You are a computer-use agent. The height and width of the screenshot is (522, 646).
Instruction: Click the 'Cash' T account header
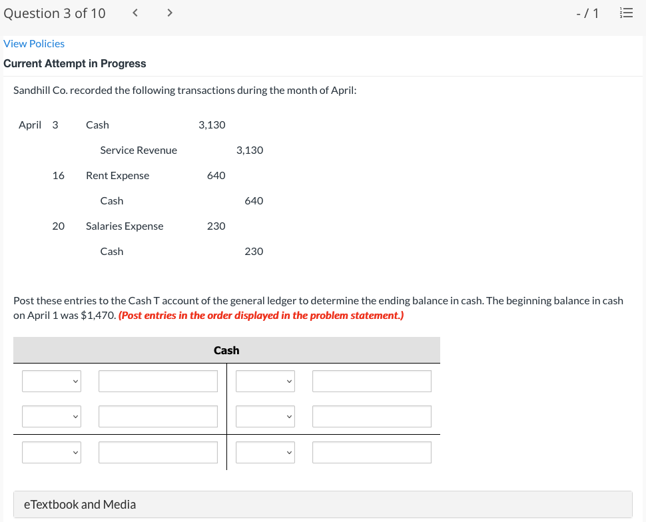226,350
